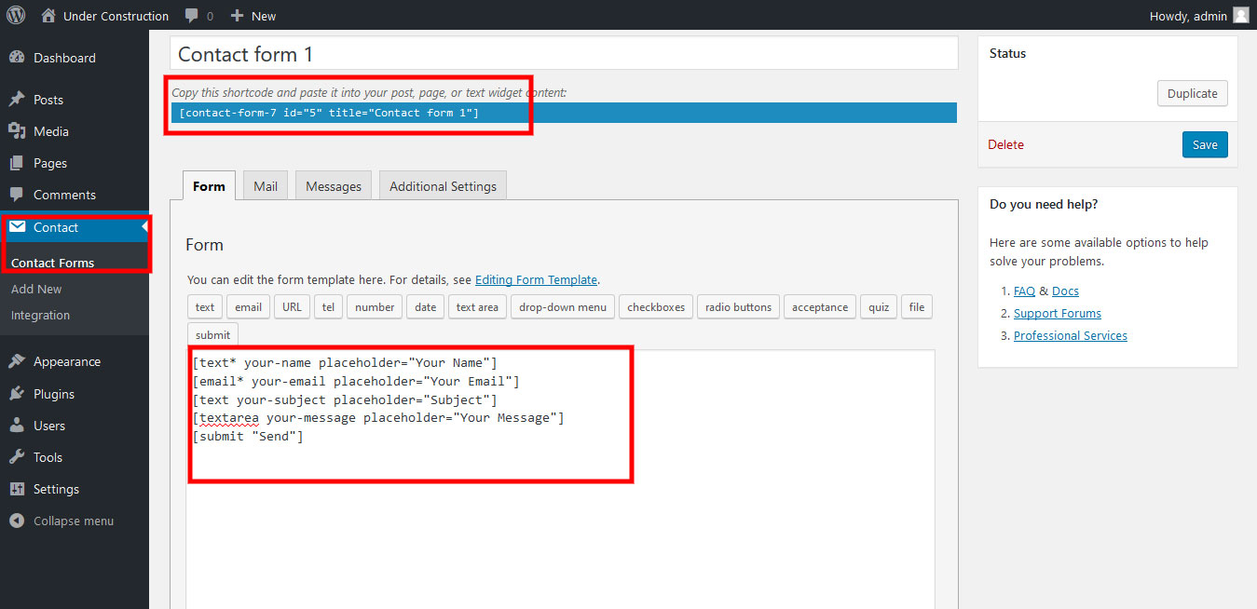Choose Add New under Contact
The height and width of the screenshot is (609, 1257).
pyautogui.click(x=36, y=289)
